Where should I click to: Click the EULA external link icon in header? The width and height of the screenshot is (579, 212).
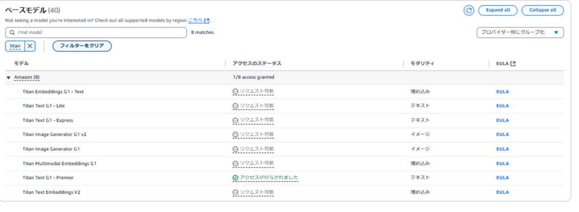513,64
